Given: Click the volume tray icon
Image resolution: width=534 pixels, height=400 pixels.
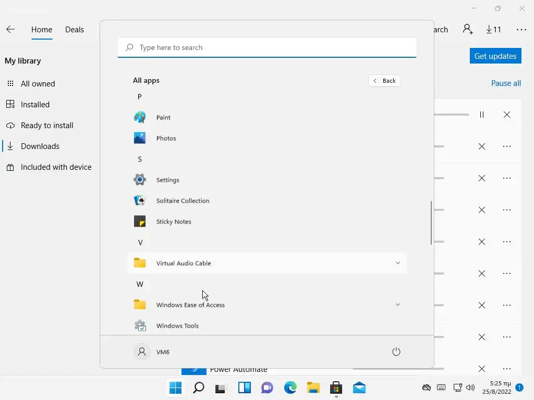Looking at the screenshot, I should click(x=470, y=387).
